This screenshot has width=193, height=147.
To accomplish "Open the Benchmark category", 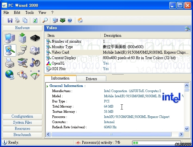I will pos(22,135).
